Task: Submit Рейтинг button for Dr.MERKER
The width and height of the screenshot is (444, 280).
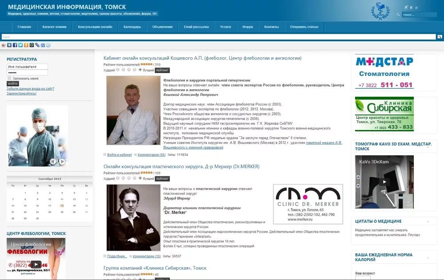Action: tap(162, 179)
